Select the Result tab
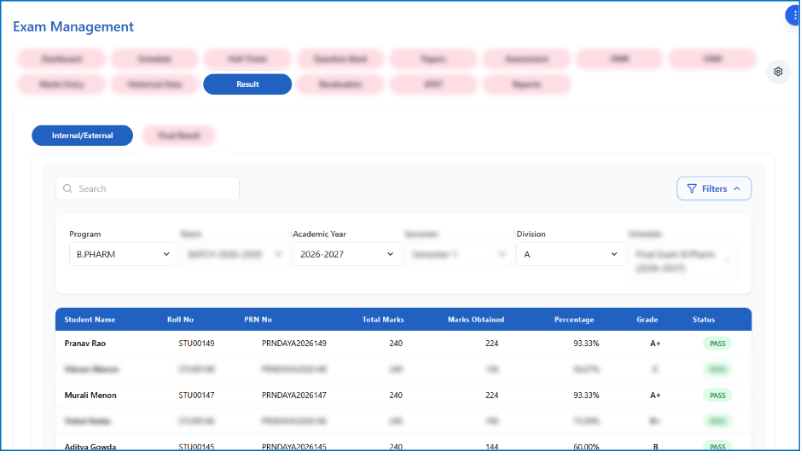 click(247, 84)
